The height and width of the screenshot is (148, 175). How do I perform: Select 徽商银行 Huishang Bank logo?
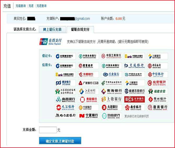point(157,108)
